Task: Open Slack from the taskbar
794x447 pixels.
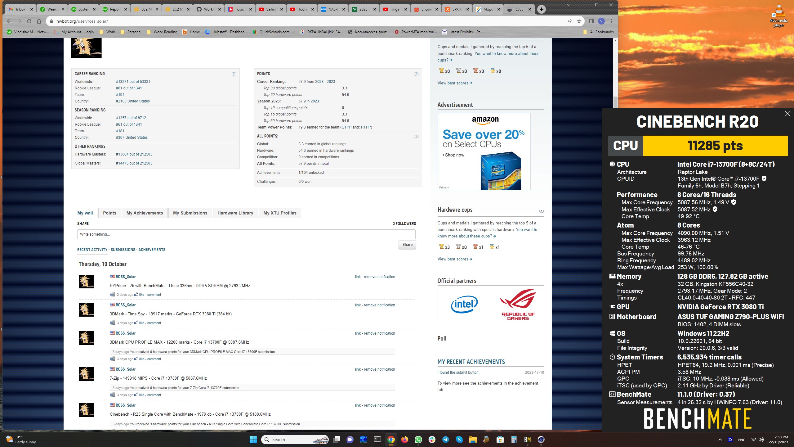Action: [x=432, y=440]
